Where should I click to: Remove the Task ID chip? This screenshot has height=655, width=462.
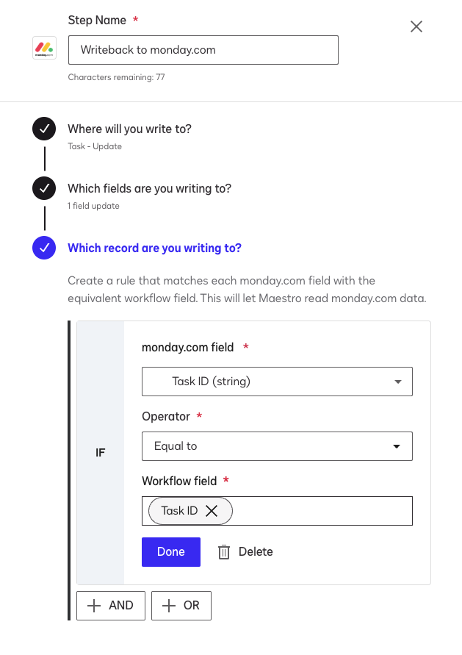[212, 511]
